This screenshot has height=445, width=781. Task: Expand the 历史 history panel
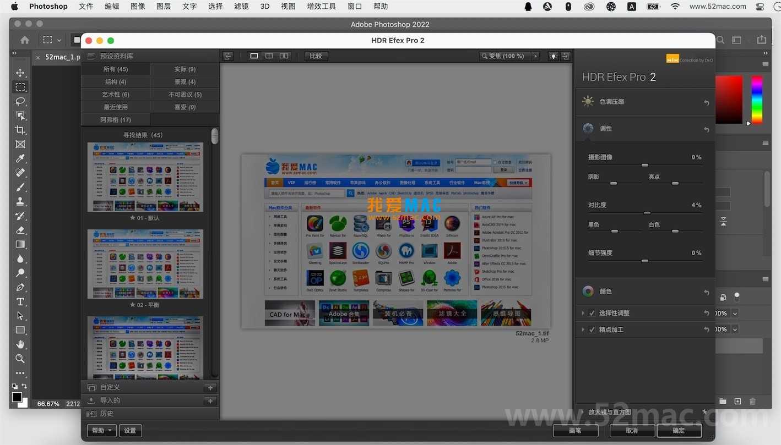tap(150, 414)
